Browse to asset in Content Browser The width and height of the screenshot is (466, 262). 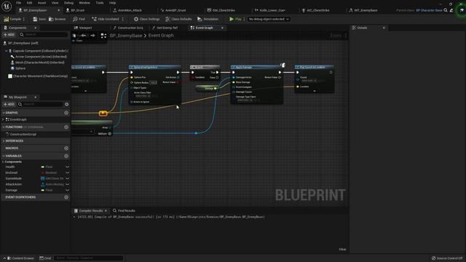click(57, 19)
